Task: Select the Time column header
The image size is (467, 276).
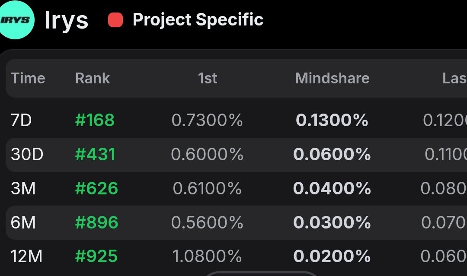Action: coord(28,78)
